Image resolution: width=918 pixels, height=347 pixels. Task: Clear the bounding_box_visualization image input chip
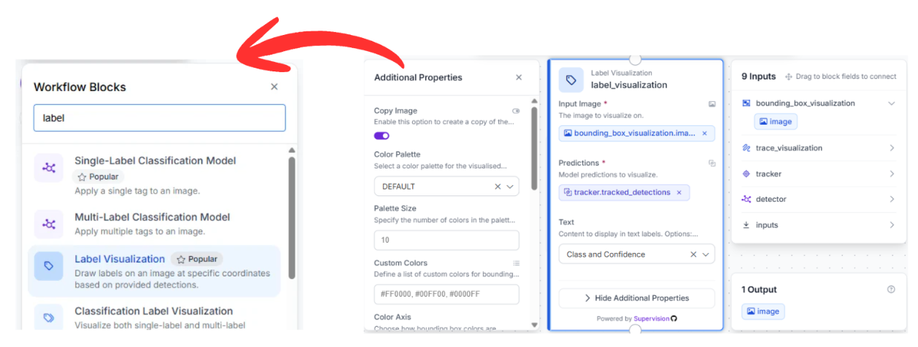[704, 133]
